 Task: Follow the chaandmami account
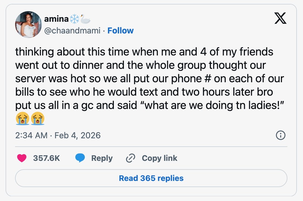tap(121, 30)
